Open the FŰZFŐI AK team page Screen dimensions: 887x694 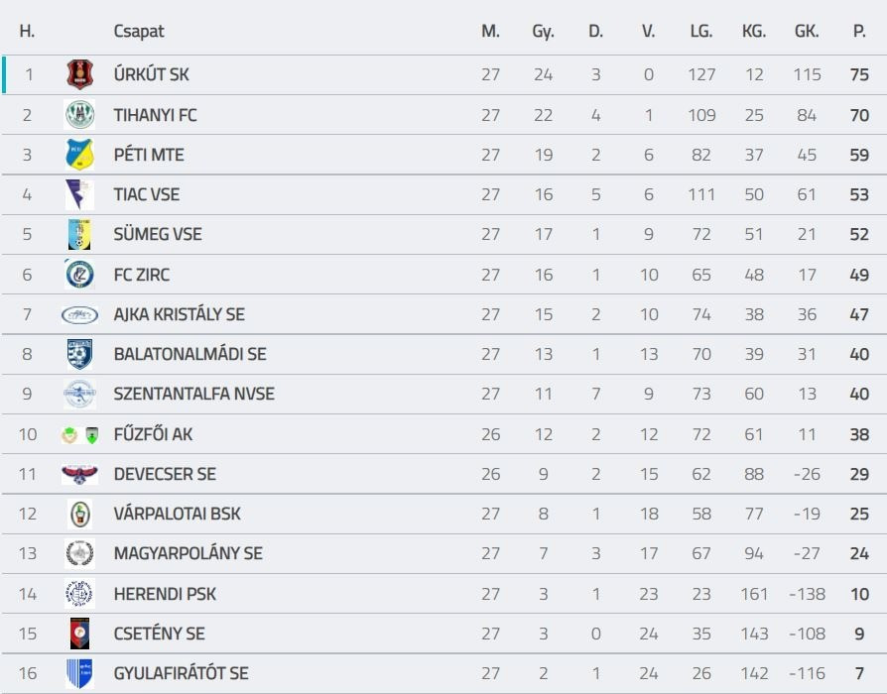point(153,434)
